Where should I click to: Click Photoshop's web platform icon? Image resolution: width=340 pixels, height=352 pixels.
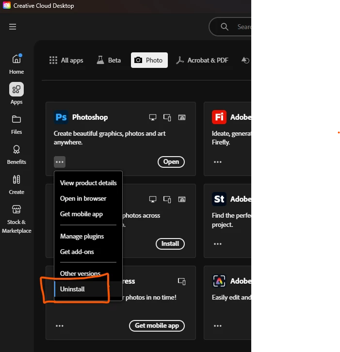click(182, 117)
